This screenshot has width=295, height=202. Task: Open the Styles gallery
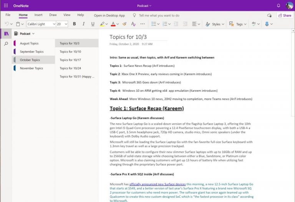[215, 24]
